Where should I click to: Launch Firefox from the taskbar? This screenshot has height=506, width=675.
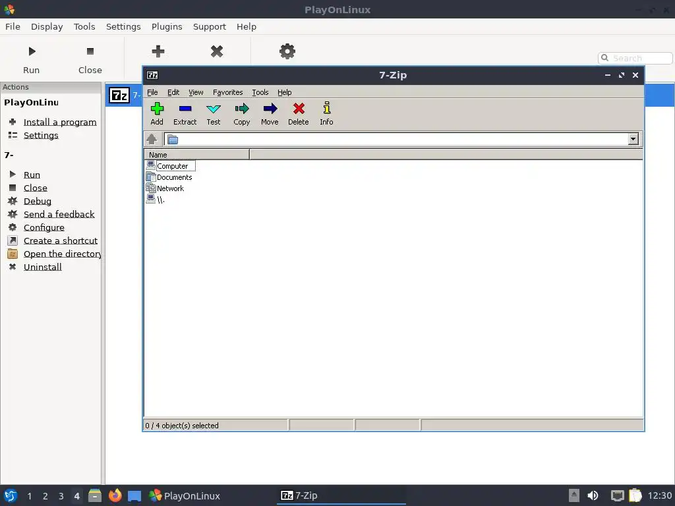115,495
